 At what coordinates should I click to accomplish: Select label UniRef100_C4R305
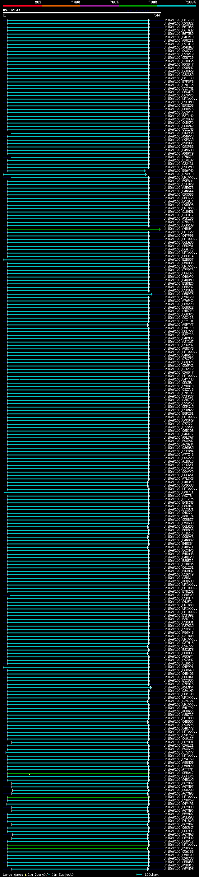click(178, 780)
